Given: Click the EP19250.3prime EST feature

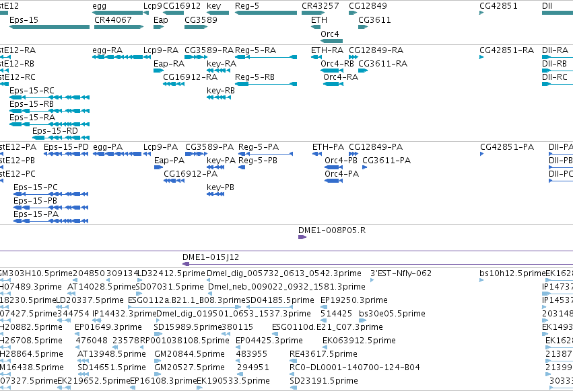Looking at the screenshot, I should [323, 307].
